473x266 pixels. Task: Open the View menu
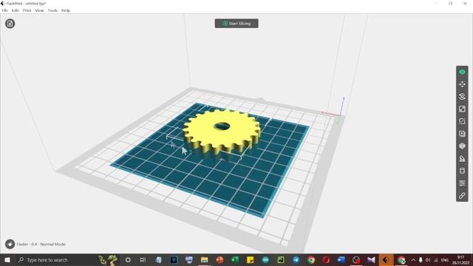[x=39, y=10]
